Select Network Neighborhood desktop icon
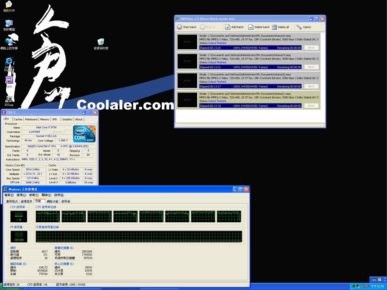The image size is (387, 290). click(x=9, y=44)
